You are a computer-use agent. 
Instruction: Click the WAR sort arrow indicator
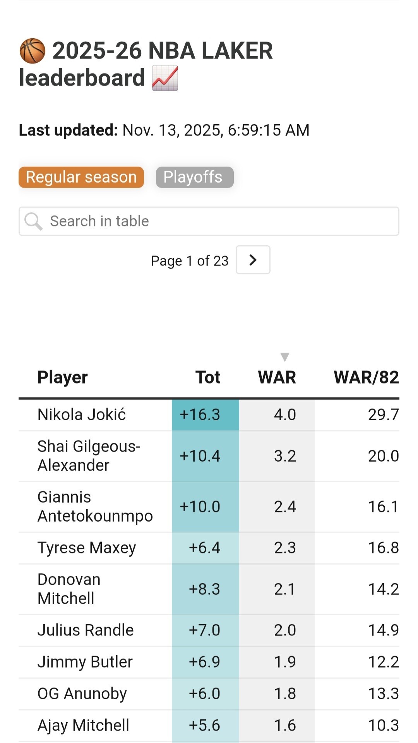pos(285,357)
